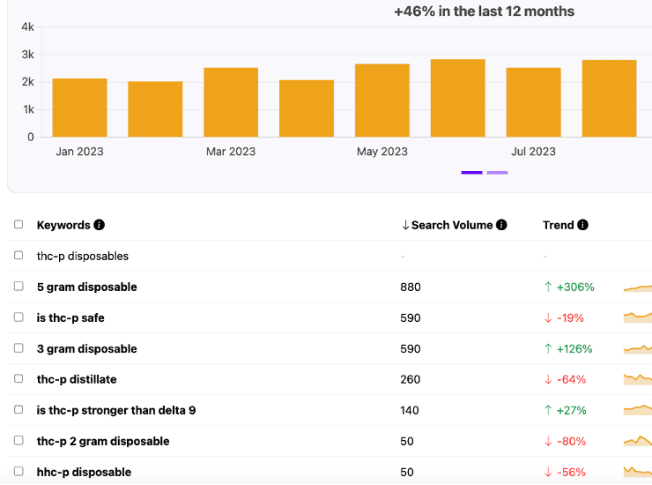
Task: Click the sparkline for hhc-p disposable
Action: click(637, 472)
